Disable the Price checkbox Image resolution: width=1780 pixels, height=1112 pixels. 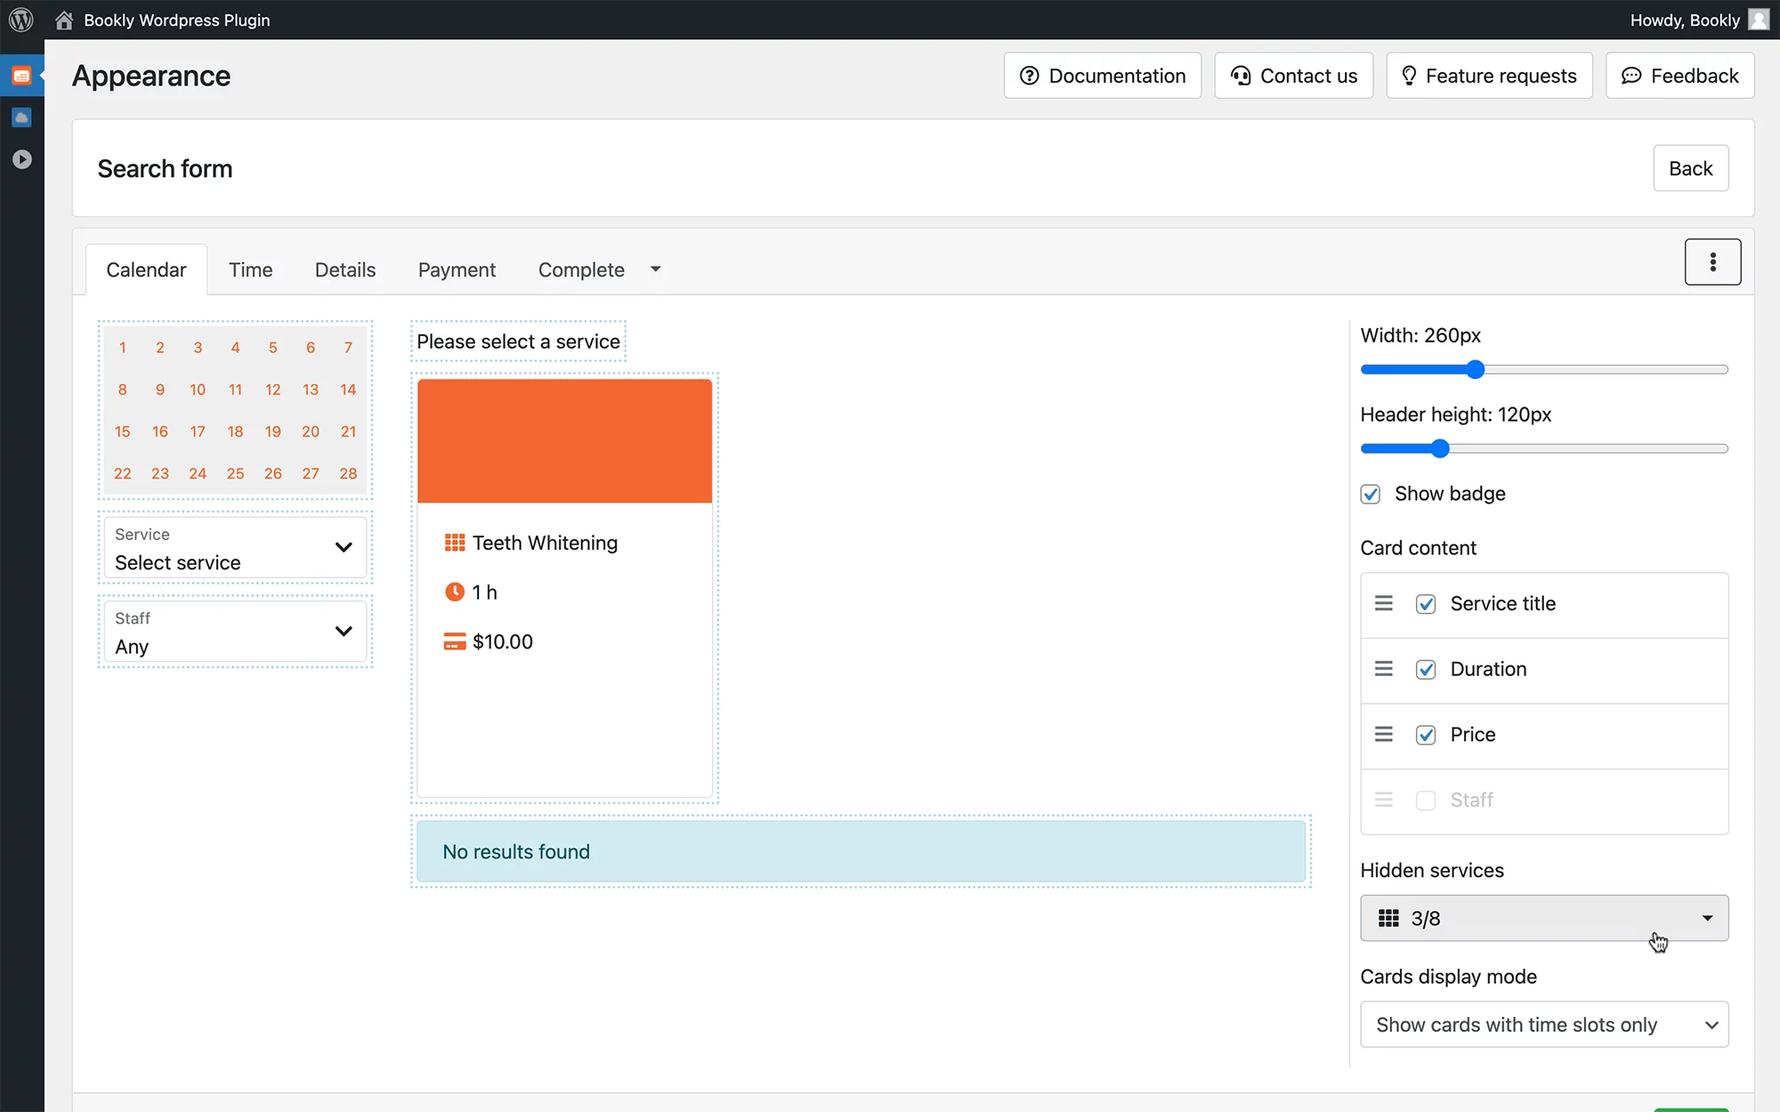(x=1426, y=735)
